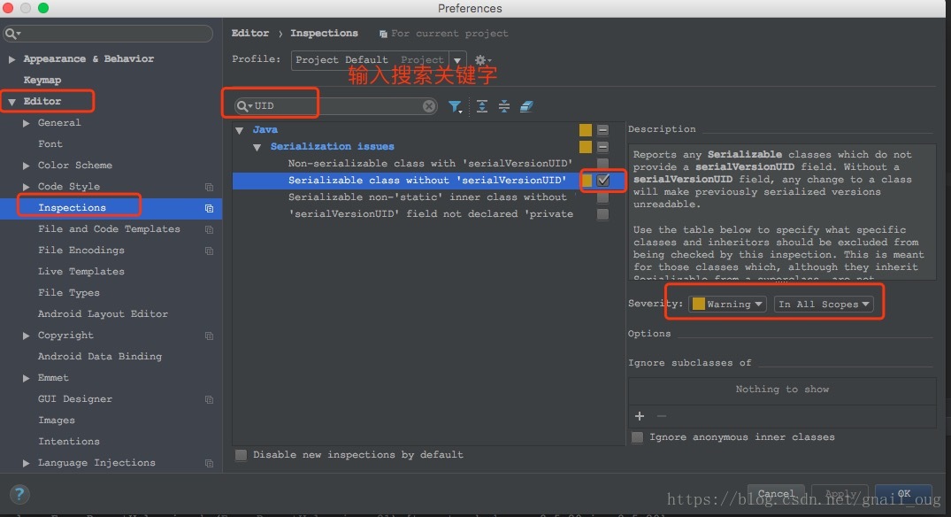The width and height of the screenshot is (951, 517).
Task: Click preferences sidebar search magnifier icon
Action: click(x=12, y=34)
